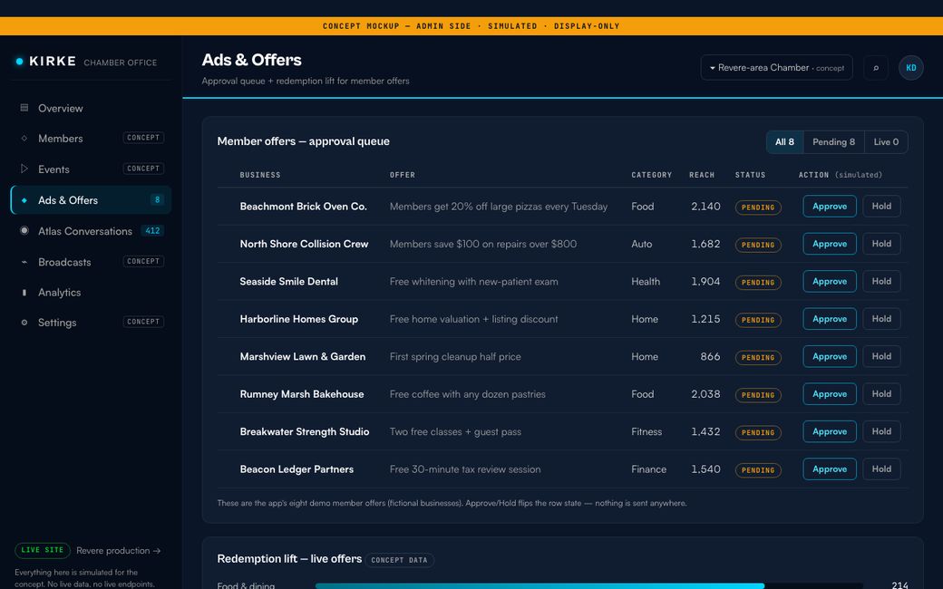Click the BUSINESS column header
This screenshot has height=589, width=943.
click(x=260, y=175)
